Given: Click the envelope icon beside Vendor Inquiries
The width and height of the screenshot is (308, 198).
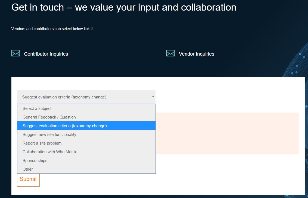Looking at the screenshot, I should click(170, 53).
